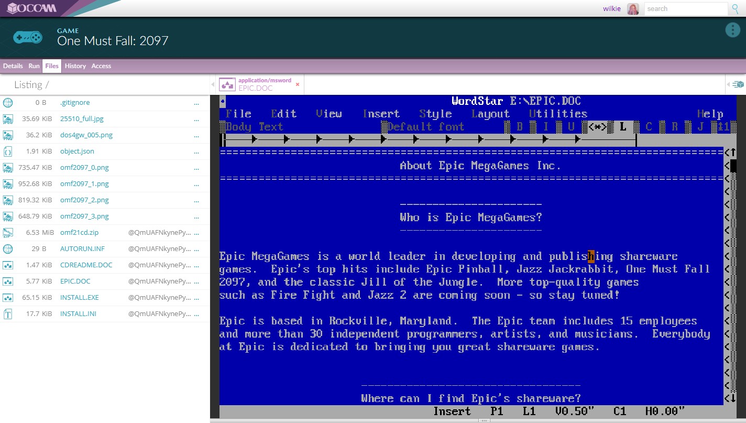Screen dimensions: 746x423
Task: Switch to the Run tab
Action: coord(34,66)
